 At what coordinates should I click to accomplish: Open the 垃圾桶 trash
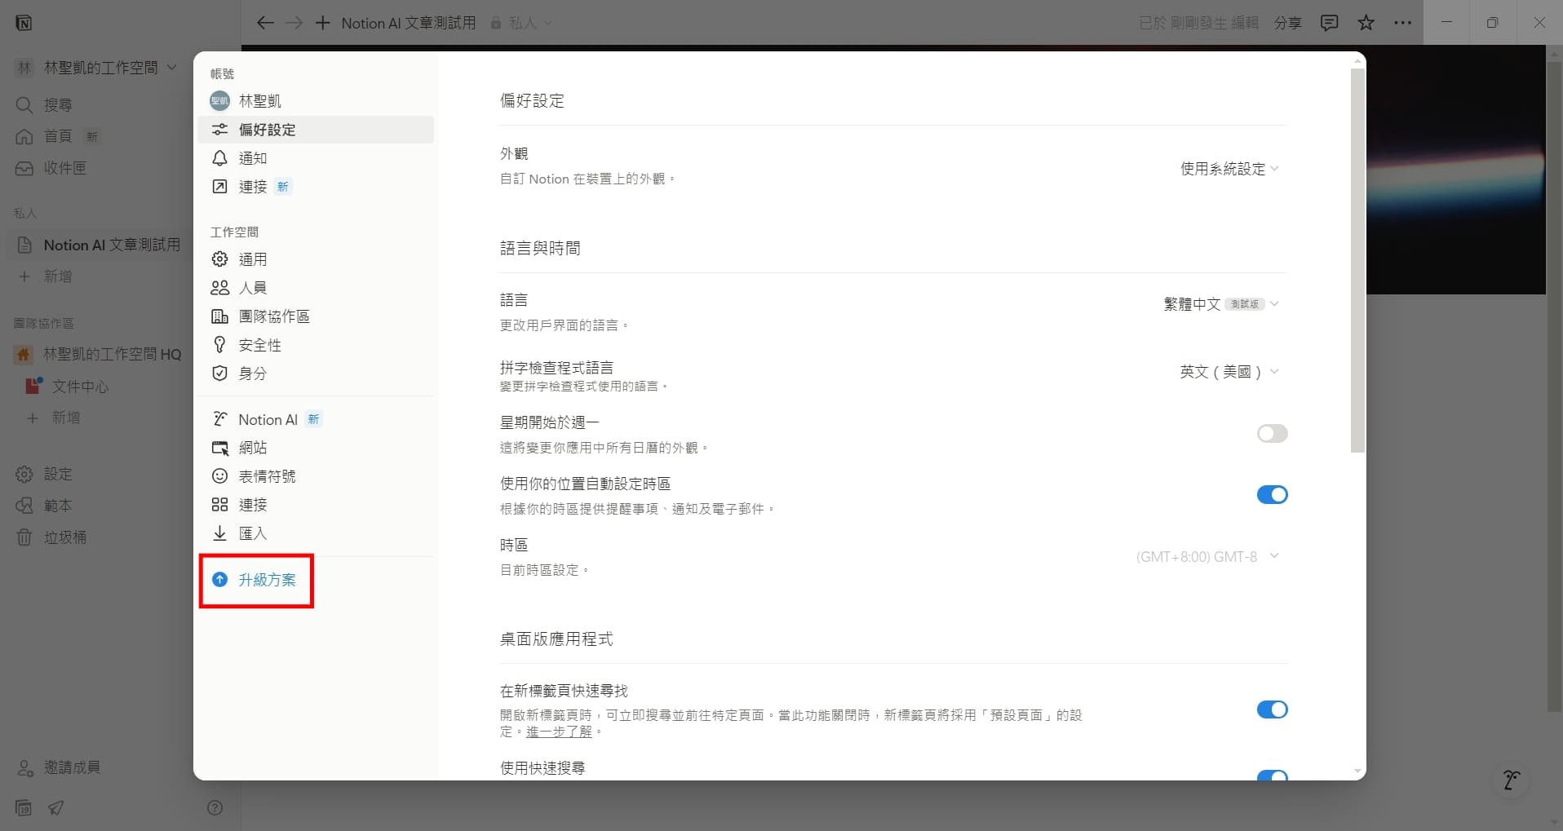pyautogui.click(x=64, y=537)
